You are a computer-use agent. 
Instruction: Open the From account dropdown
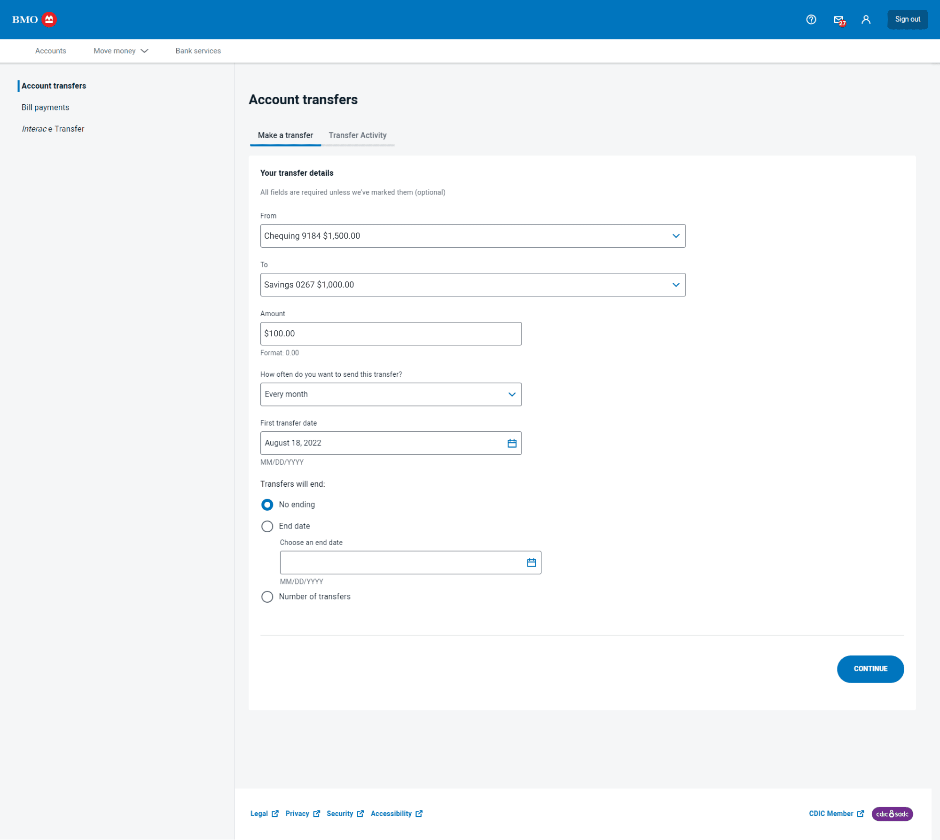(473, 236)
